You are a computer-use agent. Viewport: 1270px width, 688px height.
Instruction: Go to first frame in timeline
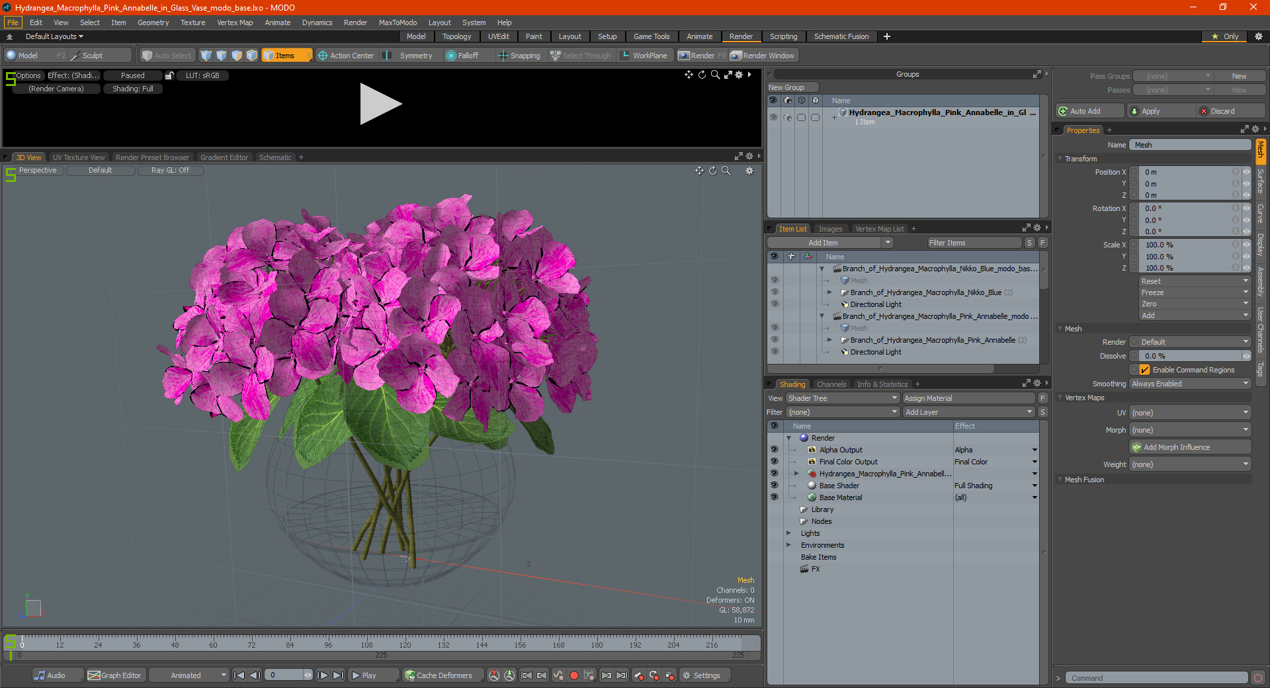coord(239,675)
